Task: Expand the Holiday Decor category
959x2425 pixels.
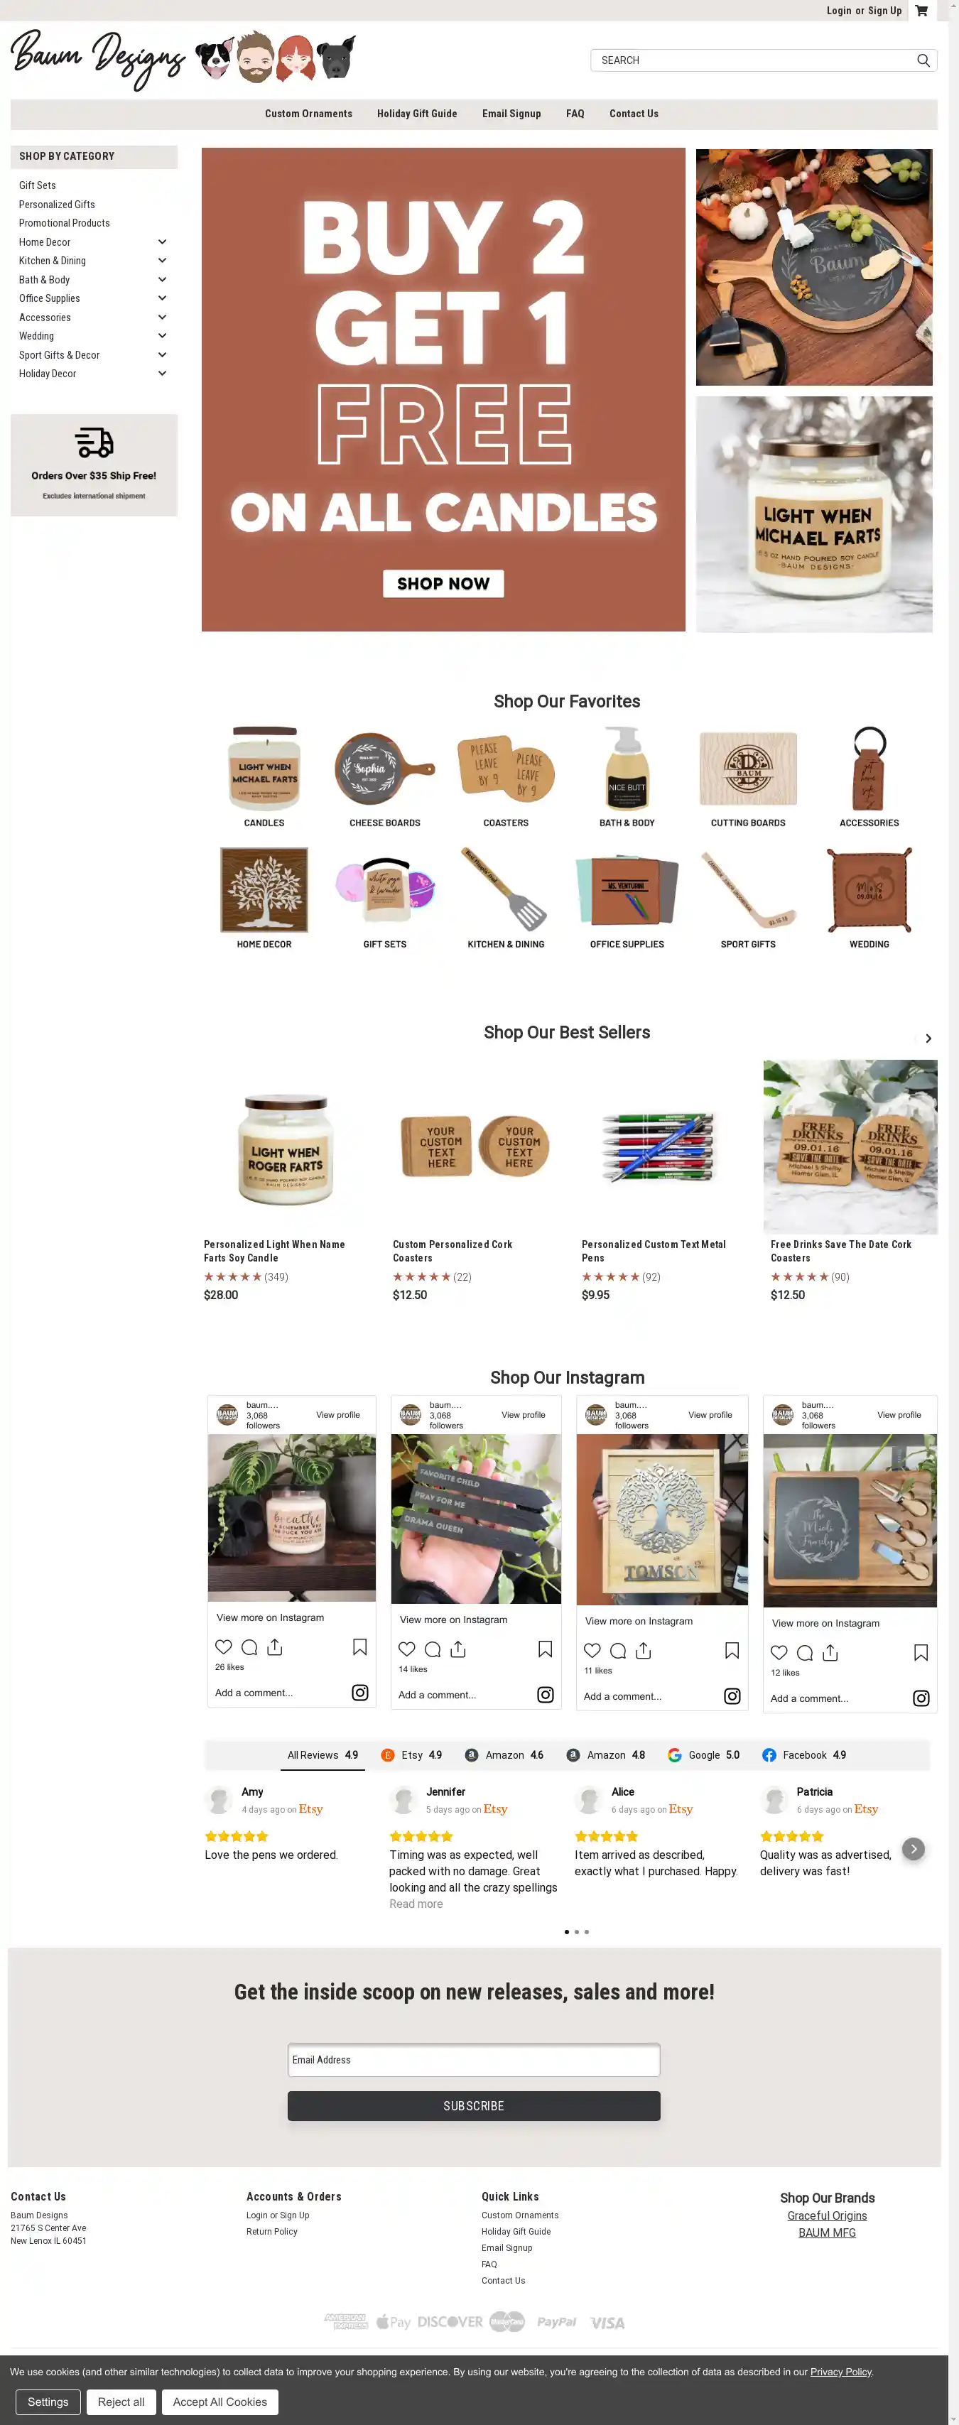Action: tap(162, 374)
